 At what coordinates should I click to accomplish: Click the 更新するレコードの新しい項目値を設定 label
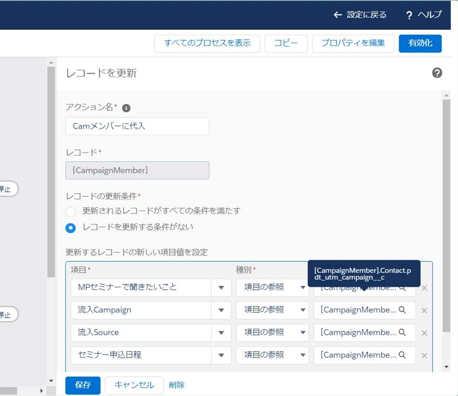pyautogui.click(x=136, y=252)
